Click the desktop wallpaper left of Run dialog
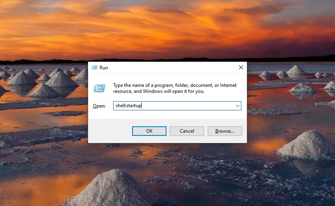The width and height of the screenshot is (335, 206). 44,120
